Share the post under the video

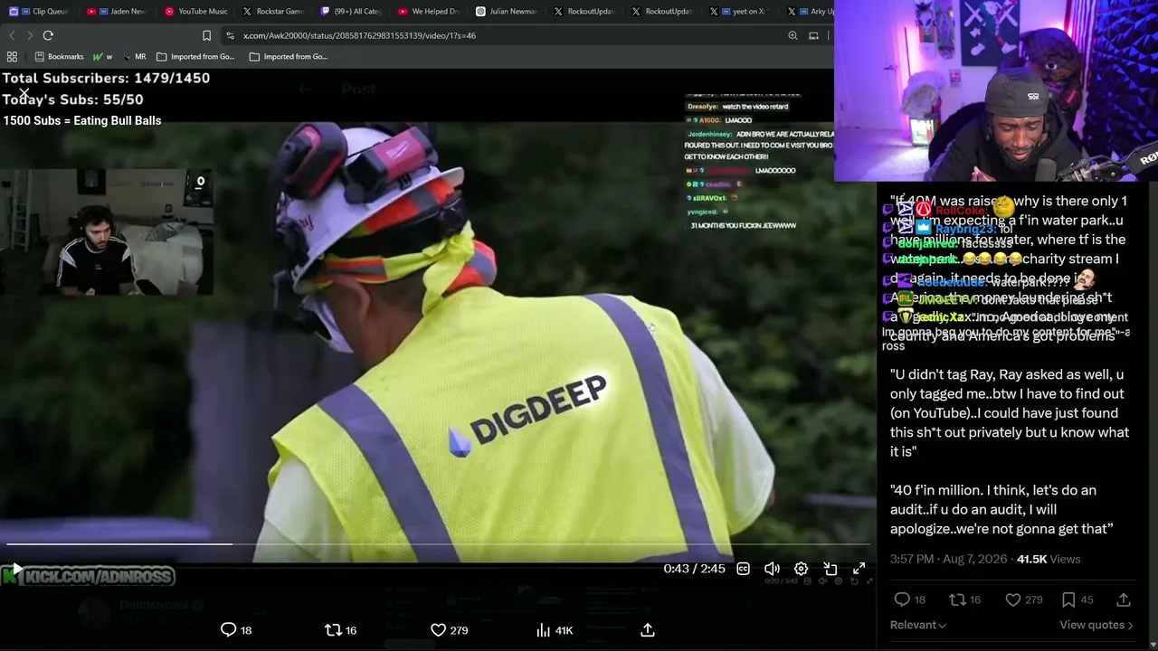(648, 630)
